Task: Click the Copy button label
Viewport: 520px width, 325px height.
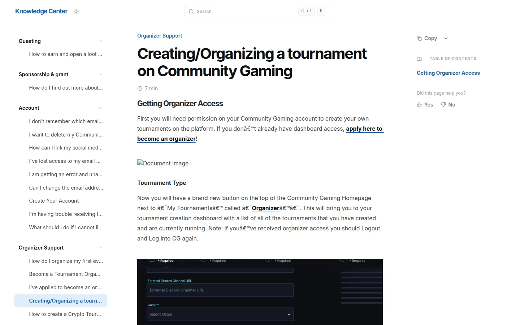Action: coord(430,38)
